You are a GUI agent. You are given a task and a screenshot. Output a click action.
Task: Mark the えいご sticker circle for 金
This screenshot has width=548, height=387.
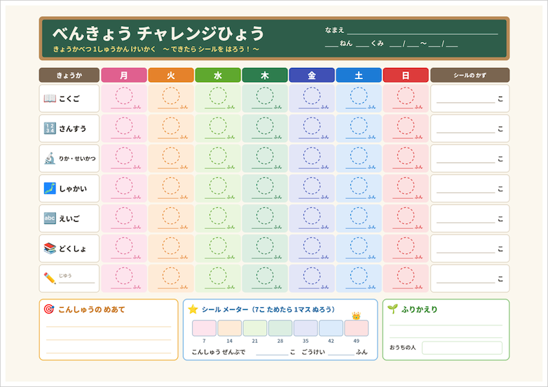(x=312, y=216)
